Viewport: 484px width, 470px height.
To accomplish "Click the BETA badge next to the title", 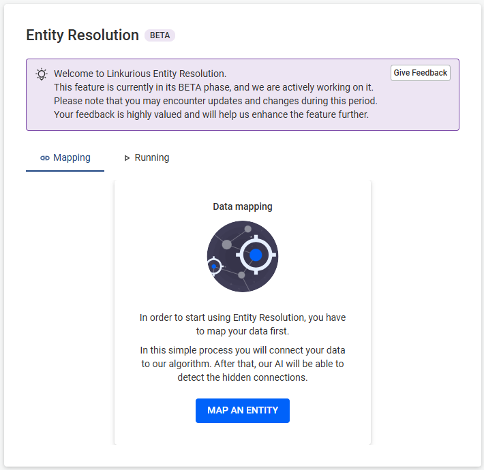I will point(160,35).
